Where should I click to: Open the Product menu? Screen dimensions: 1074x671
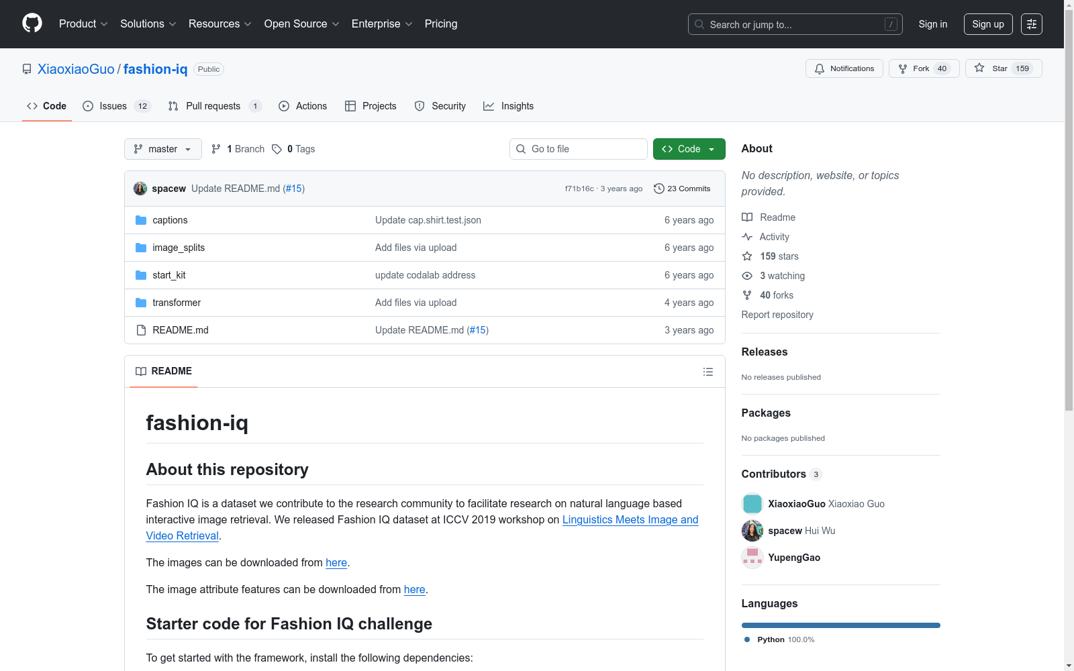(x=83, y=24)
